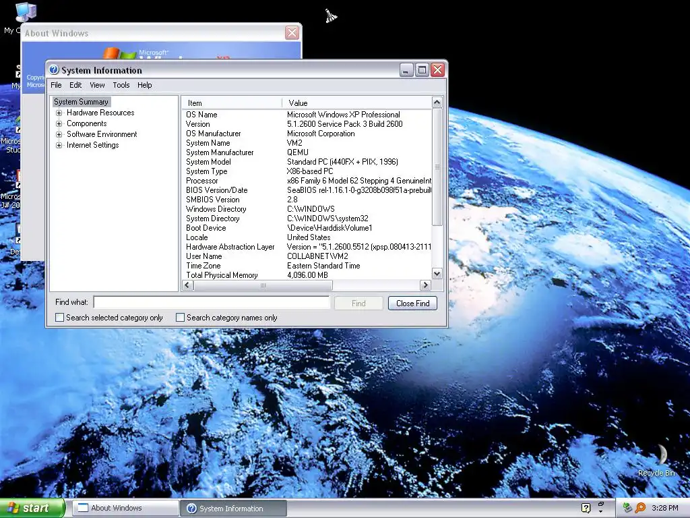This screenshot has width=690, height=518.
Task: Enable Search category names only
Action: click(180, 318)
